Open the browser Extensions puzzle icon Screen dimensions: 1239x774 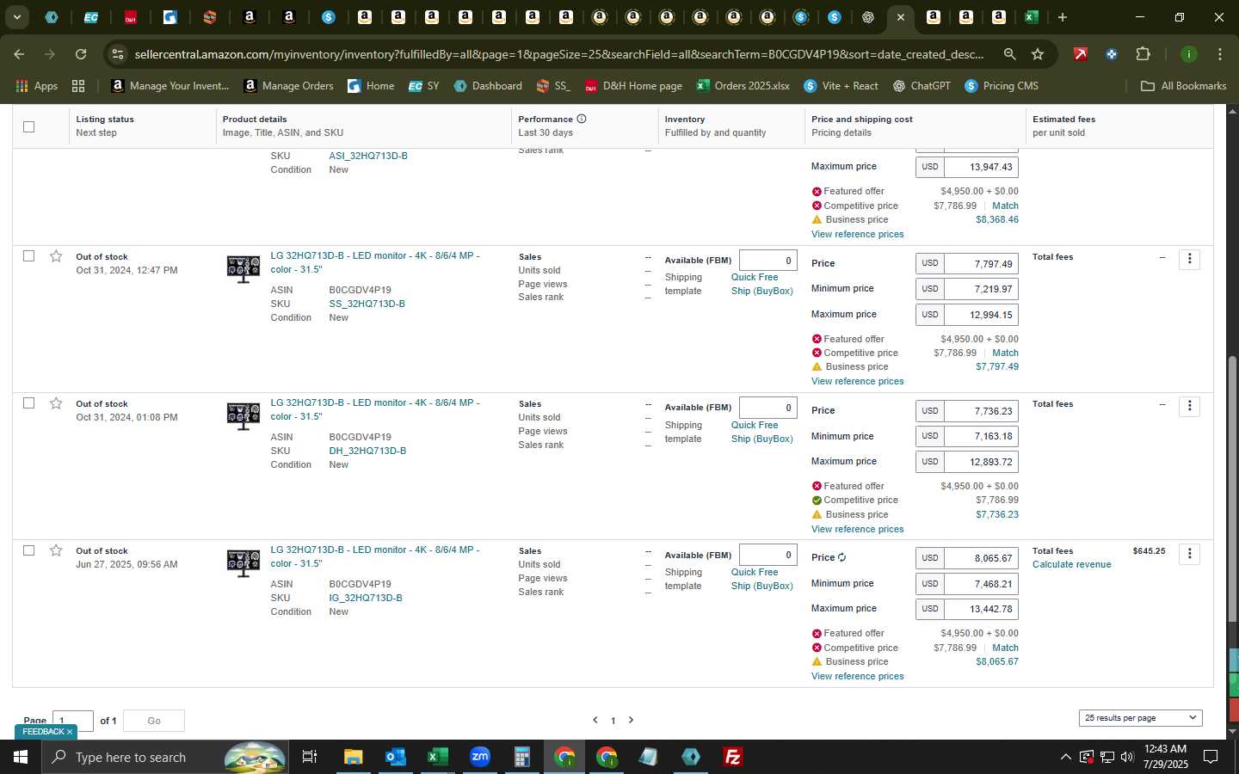(1143, 54)
